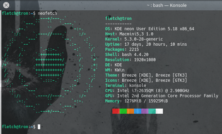Click the Terminal line konsole

pyautogui.click(x=125, y=86)
